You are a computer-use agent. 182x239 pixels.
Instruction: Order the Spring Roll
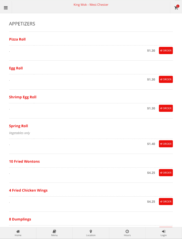point(166,144)
